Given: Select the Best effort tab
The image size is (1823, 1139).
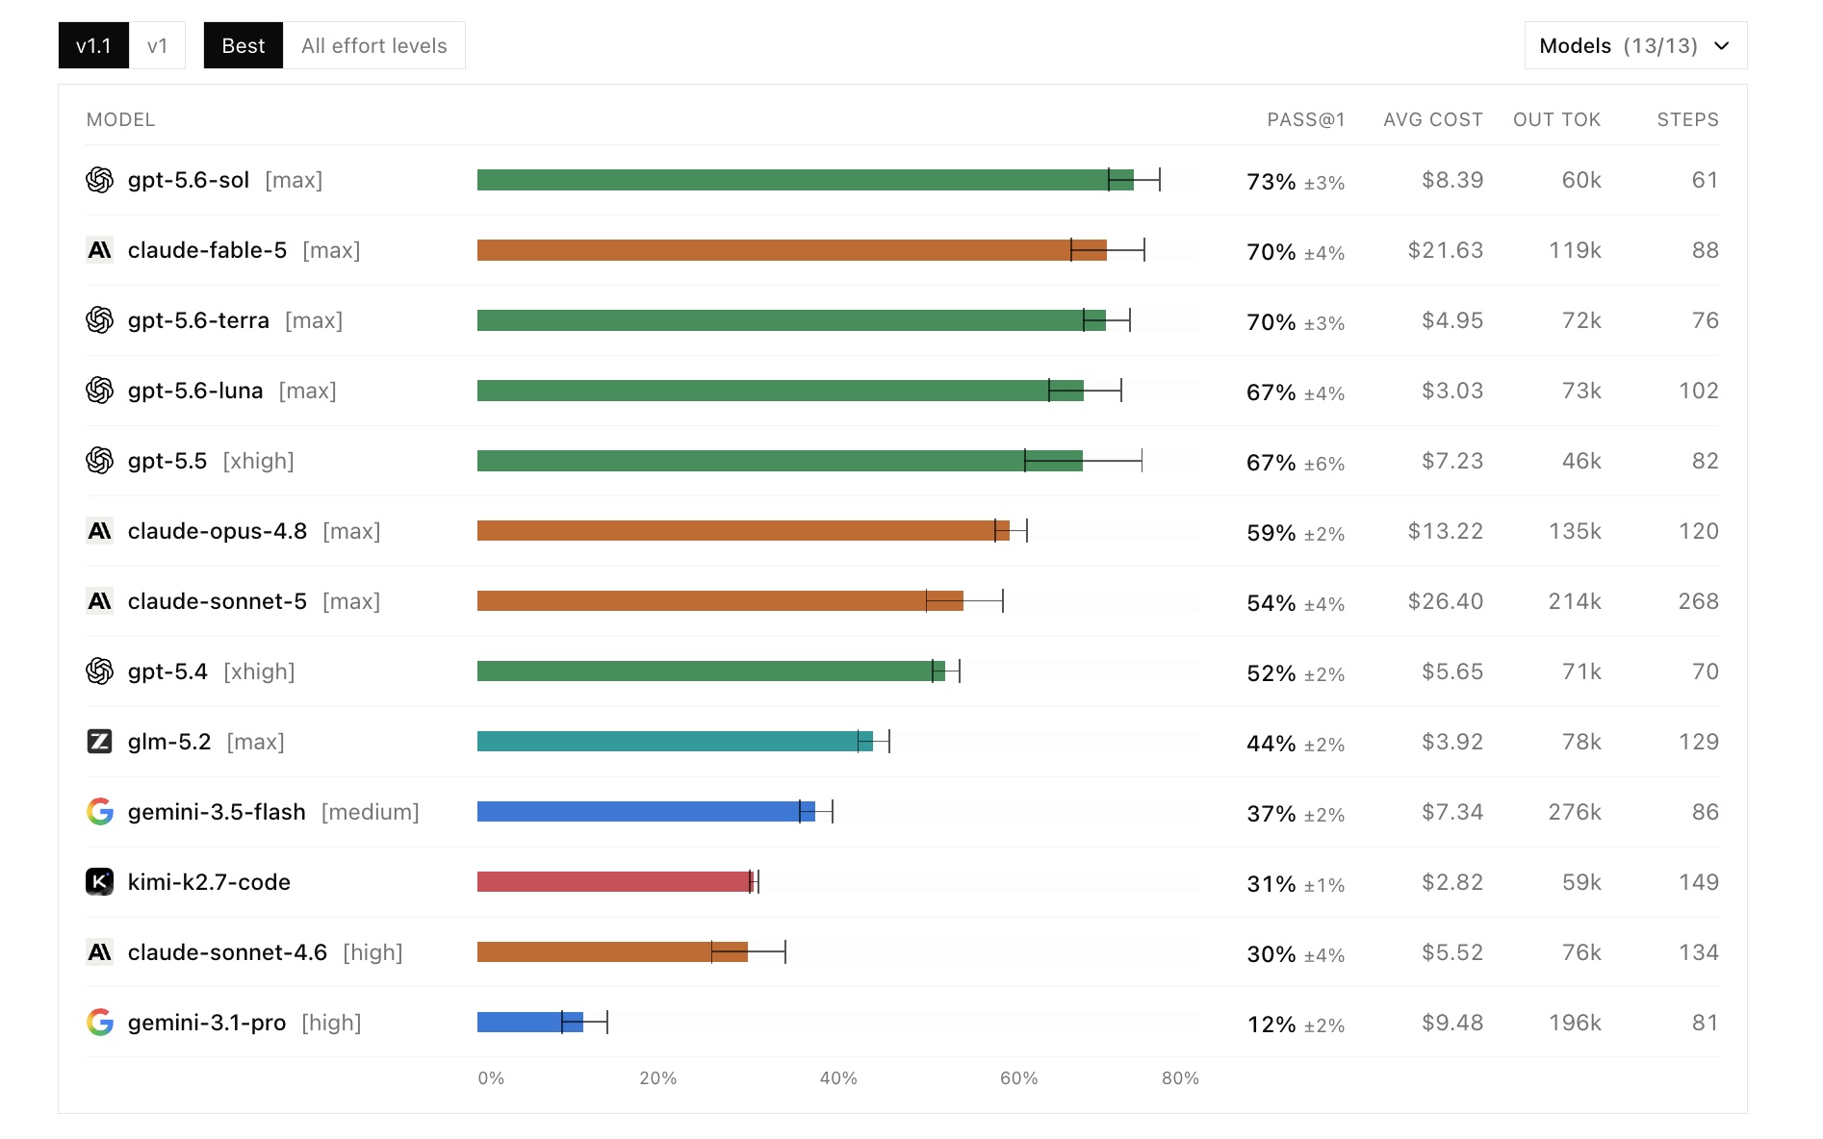Looking at the screenshot, I should [x=244, y=45].
